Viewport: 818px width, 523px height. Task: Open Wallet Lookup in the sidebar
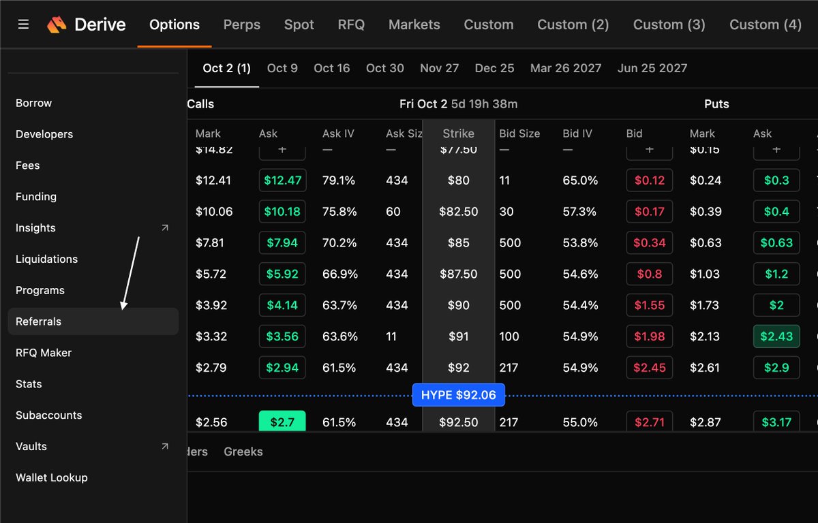point(93,478)
